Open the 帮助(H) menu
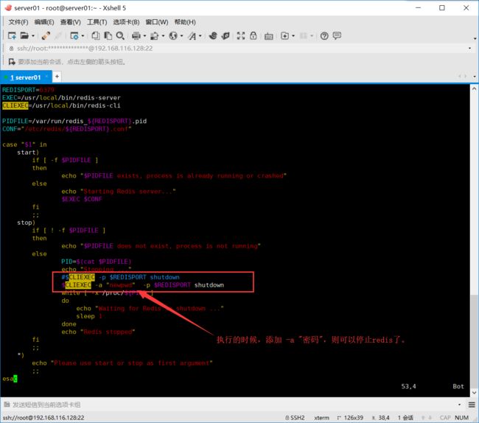479x423 pixels. [x=185, y=22]
